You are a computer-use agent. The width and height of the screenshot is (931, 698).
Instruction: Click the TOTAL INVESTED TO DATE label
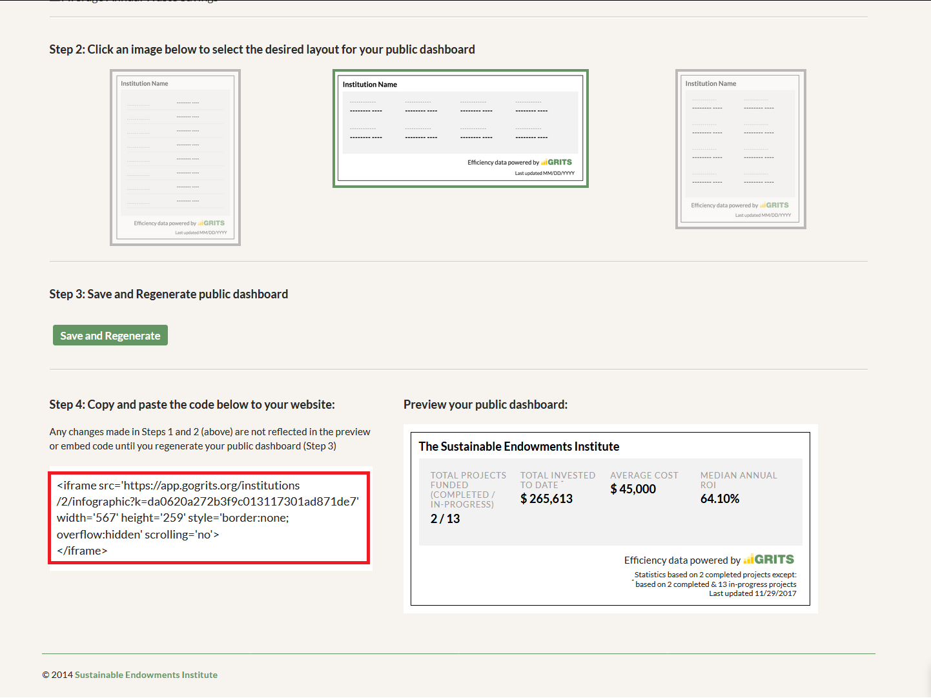coord(558,480)
